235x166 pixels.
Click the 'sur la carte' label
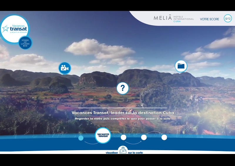tap(135, 153)
